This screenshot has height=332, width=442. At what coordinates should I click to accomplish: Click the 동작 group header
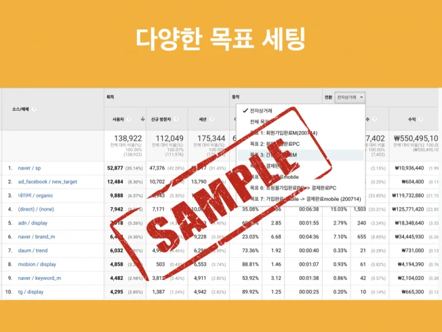(x=236, y=97)
